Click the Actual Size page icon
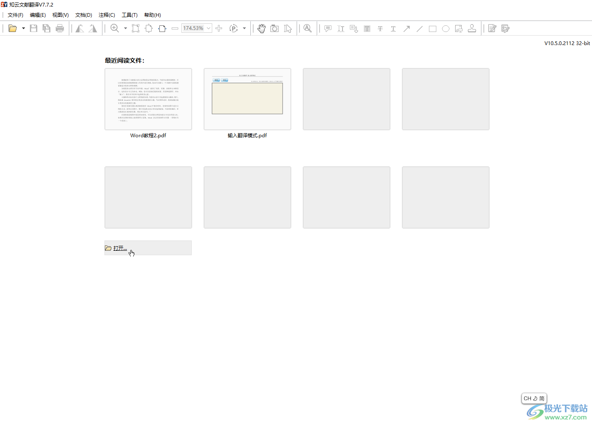This screenshot has height=424, width=592. pos(136,28)
